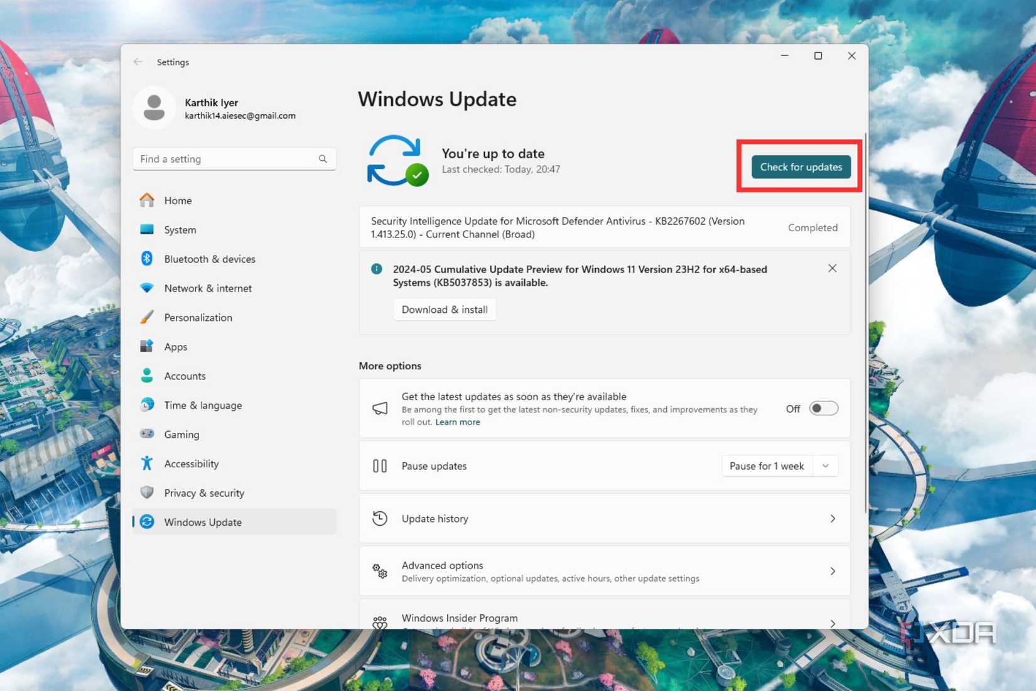Open Accessibility via its figure icon
Screen dimensions: 1036x691
(x=147, y=464)
